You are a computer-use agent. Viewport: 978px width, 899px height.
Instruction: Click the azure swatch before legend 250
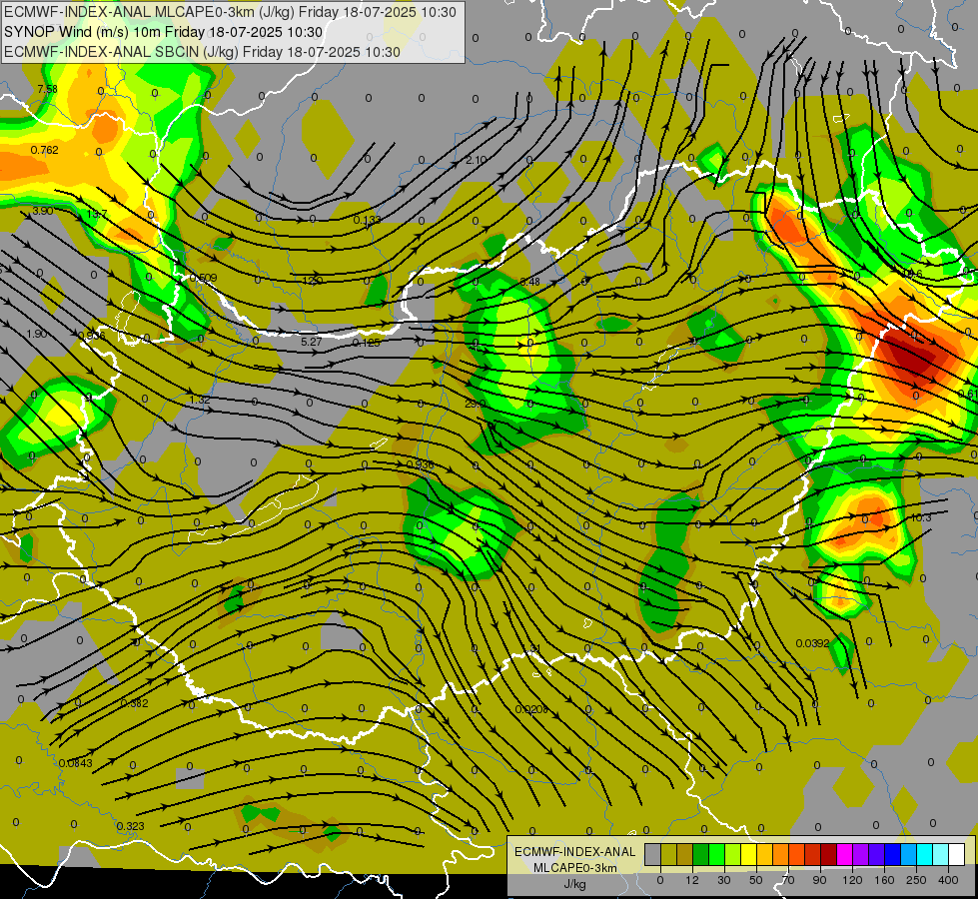908,855
